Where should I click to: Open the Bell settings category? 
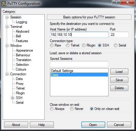18,36
